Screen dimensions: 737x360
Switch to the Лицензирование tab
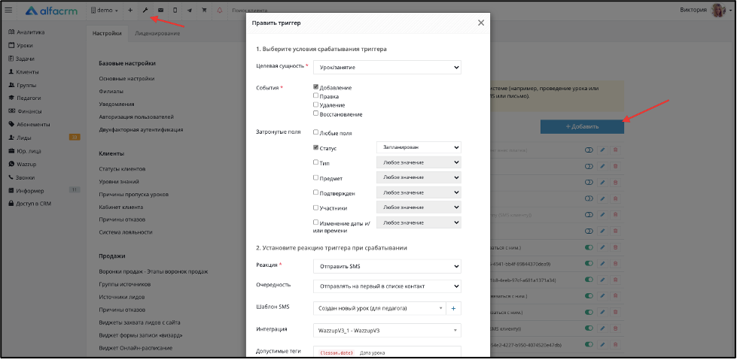click(x=157, y=33)
